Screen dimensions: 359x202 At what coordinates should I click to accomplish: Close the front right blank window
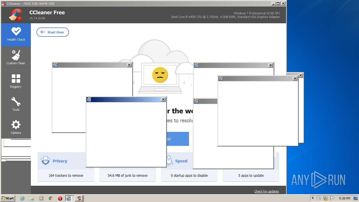295,79
